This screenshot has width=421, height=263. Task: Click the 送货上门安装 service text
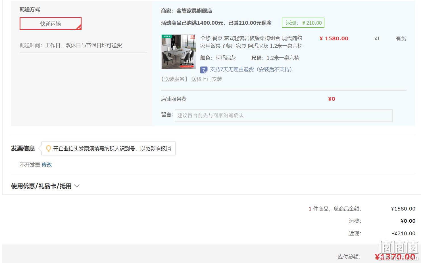[207, 79]
